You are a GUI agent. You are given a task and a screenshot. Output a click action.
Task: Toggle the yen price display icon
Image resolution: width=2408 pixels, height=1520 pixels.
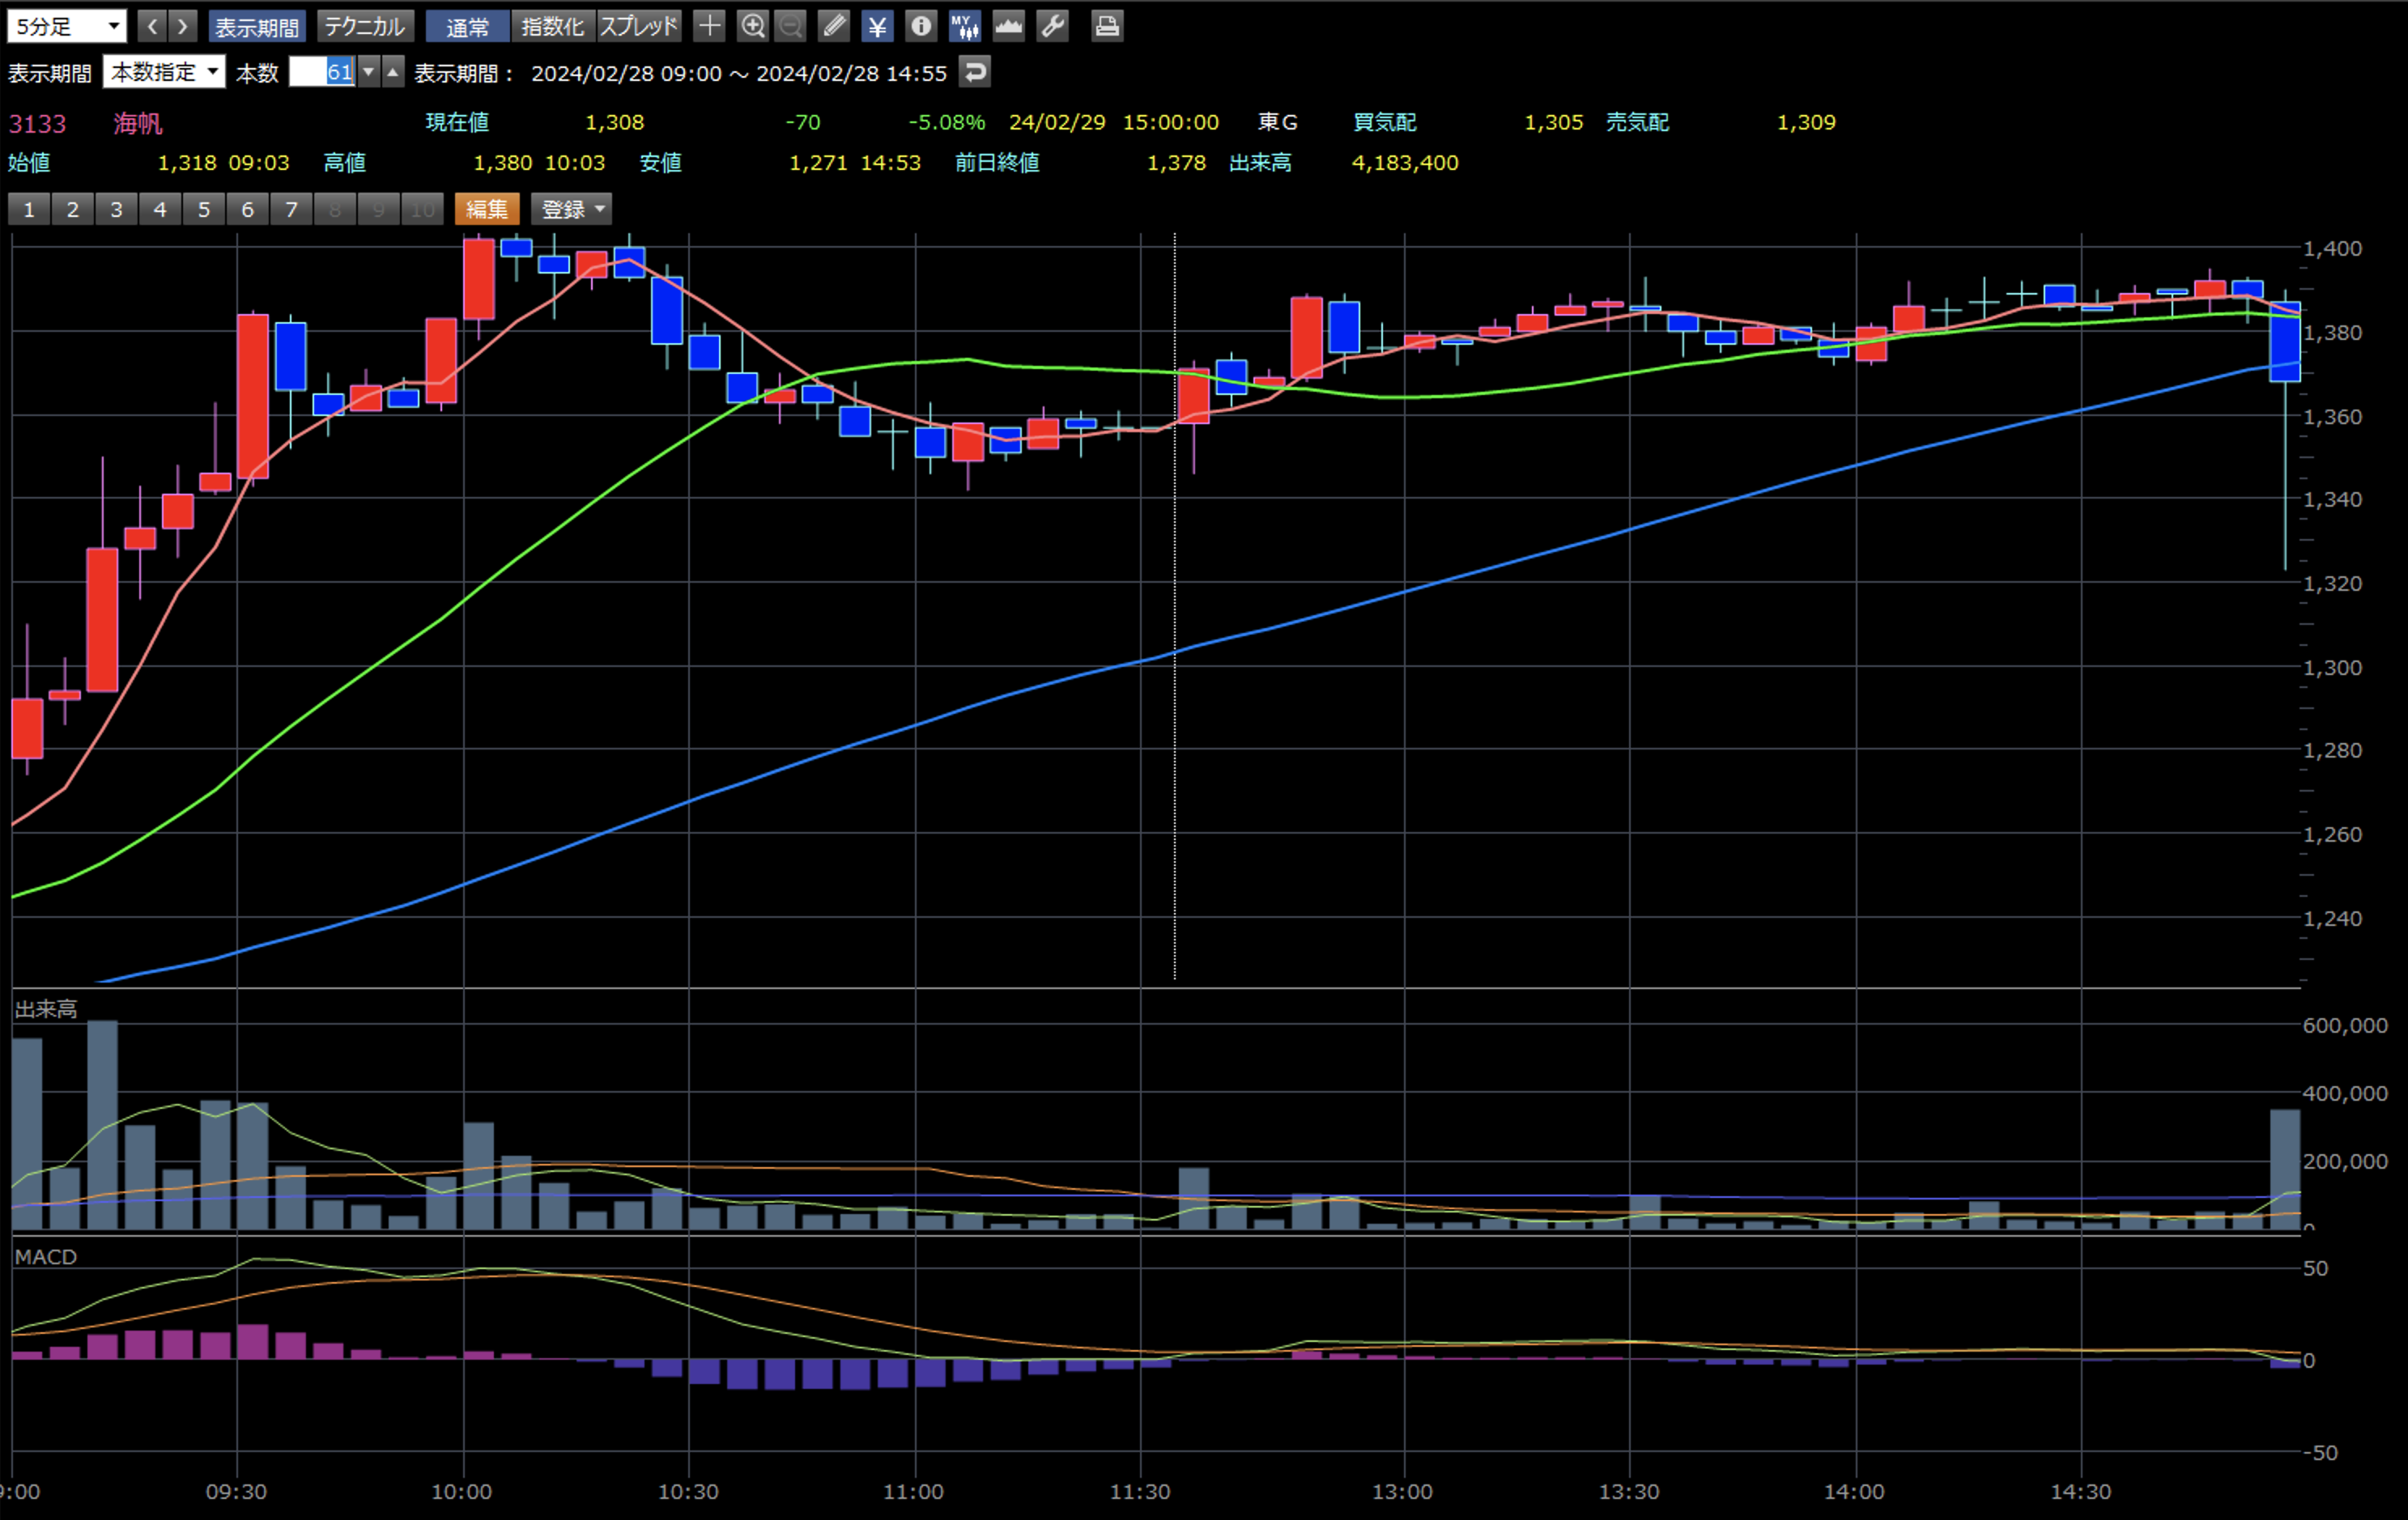pyautogui.click(x=877, y=26)
